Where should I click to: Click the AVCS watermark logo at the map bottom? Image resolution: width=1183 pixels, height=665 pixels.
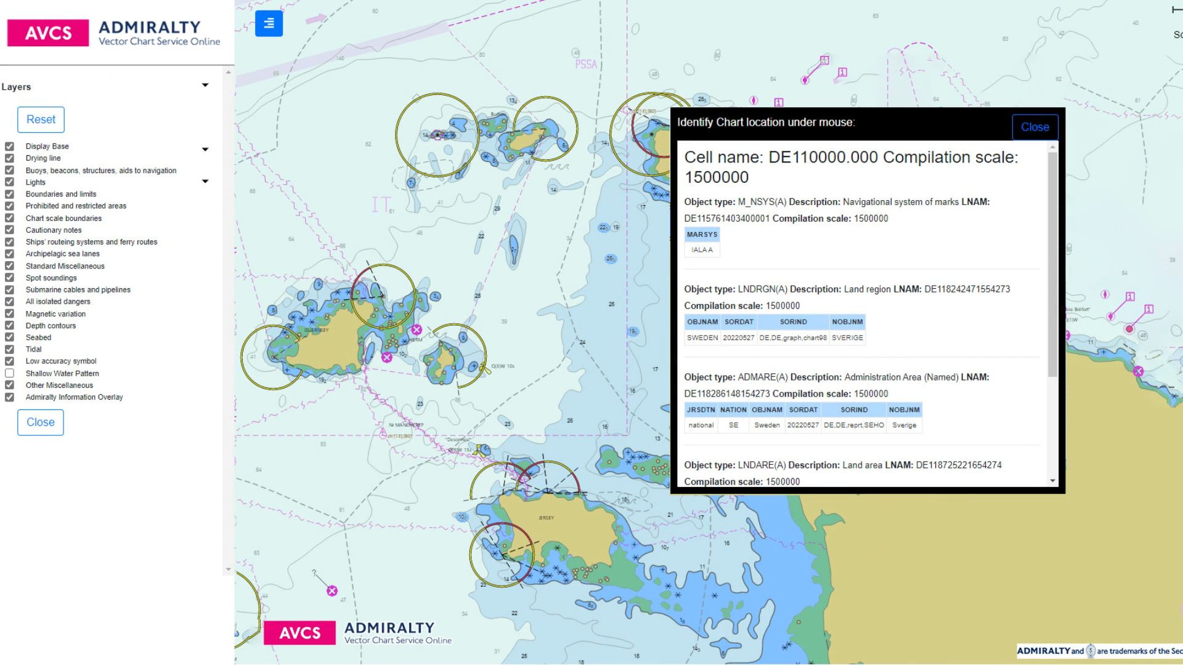[x=300, y=632]
